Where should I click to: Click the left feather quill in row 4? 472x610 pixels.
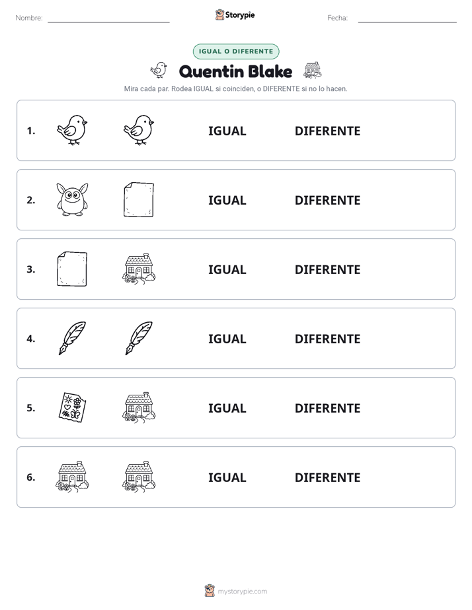(72, 338)
